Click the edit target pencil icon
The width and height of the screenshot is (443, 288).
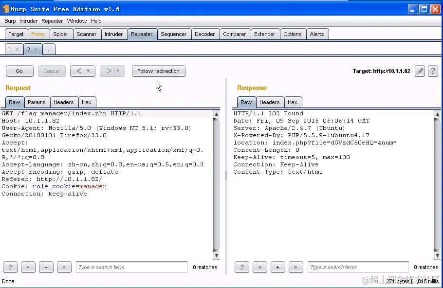tap(420, 71)
